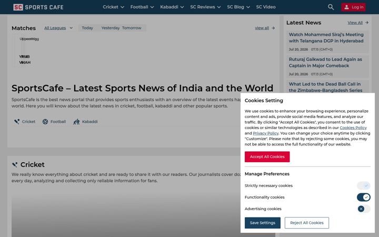The image size is (379, 237).
Task: Click the Cricket section heading icon
Action: click(x=15, y=165)
